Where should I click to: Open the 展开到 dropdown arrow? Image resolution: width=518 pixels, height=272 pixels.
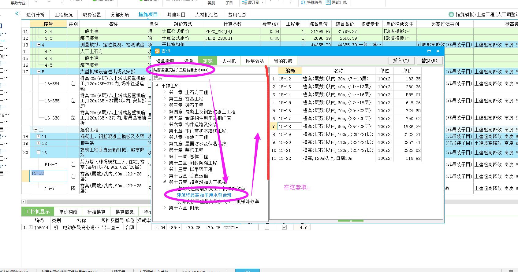pyautogui.click(x=263, y=2)
